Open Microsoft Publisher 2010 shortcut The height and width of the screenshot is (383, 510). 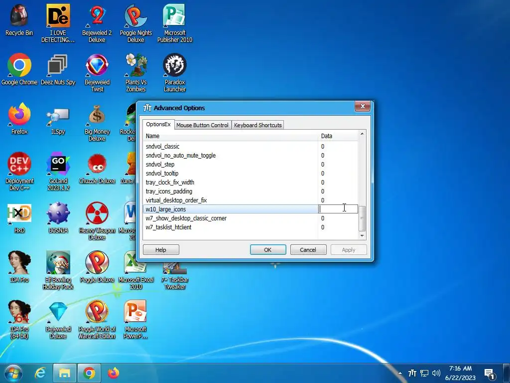coord(175,23)
